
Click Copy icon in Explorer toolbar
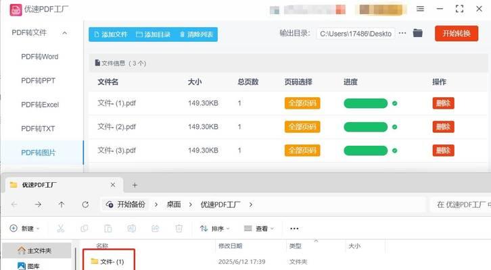(85, 228)
